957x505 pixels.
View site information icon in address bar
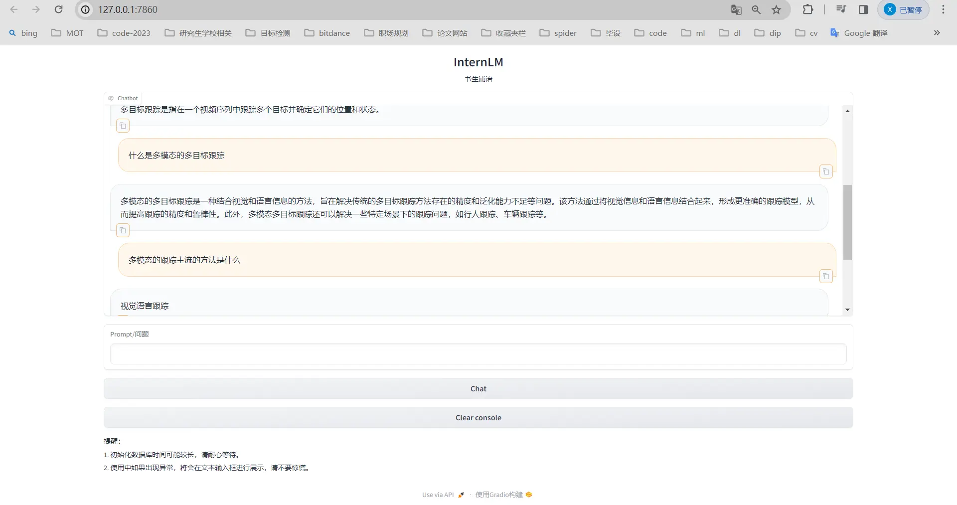pyautogui.click(x=86, y=9)
